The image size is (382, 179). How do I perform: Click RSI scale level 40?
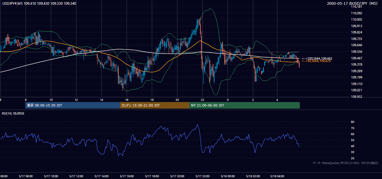coord(352,146)
